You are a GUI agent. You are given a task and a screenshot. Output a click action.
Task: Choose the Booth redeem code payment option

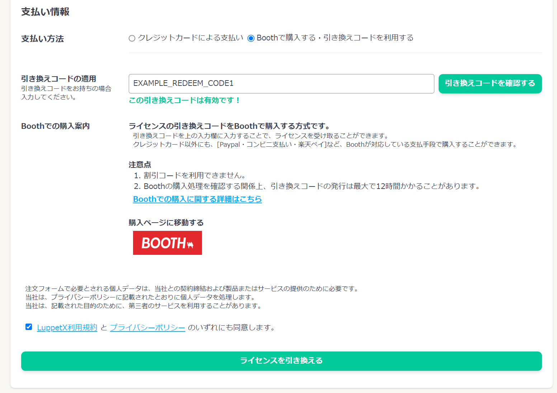pos(251,38)
